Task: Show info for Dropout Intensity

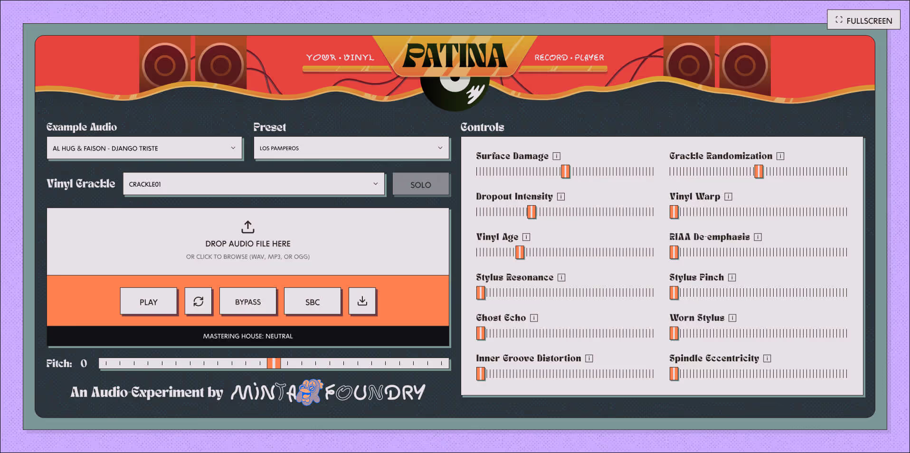Action: 561,197
